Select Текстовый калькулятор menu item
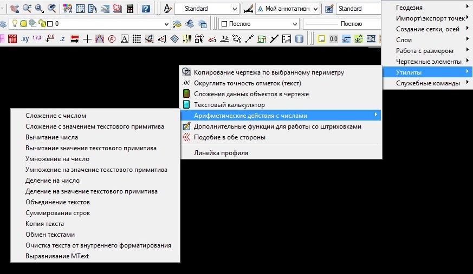 click(229, 104)
